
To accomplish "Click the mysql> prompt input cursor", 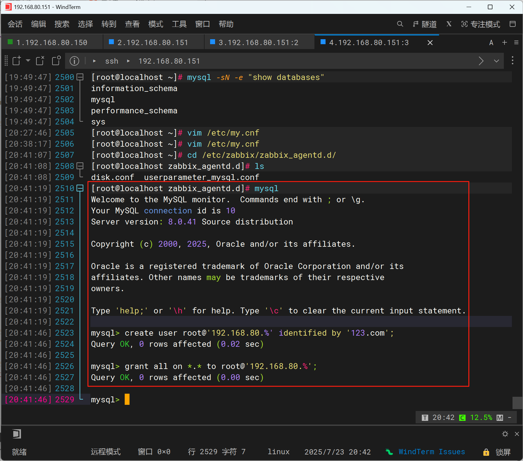I will [x=127, y=400].
